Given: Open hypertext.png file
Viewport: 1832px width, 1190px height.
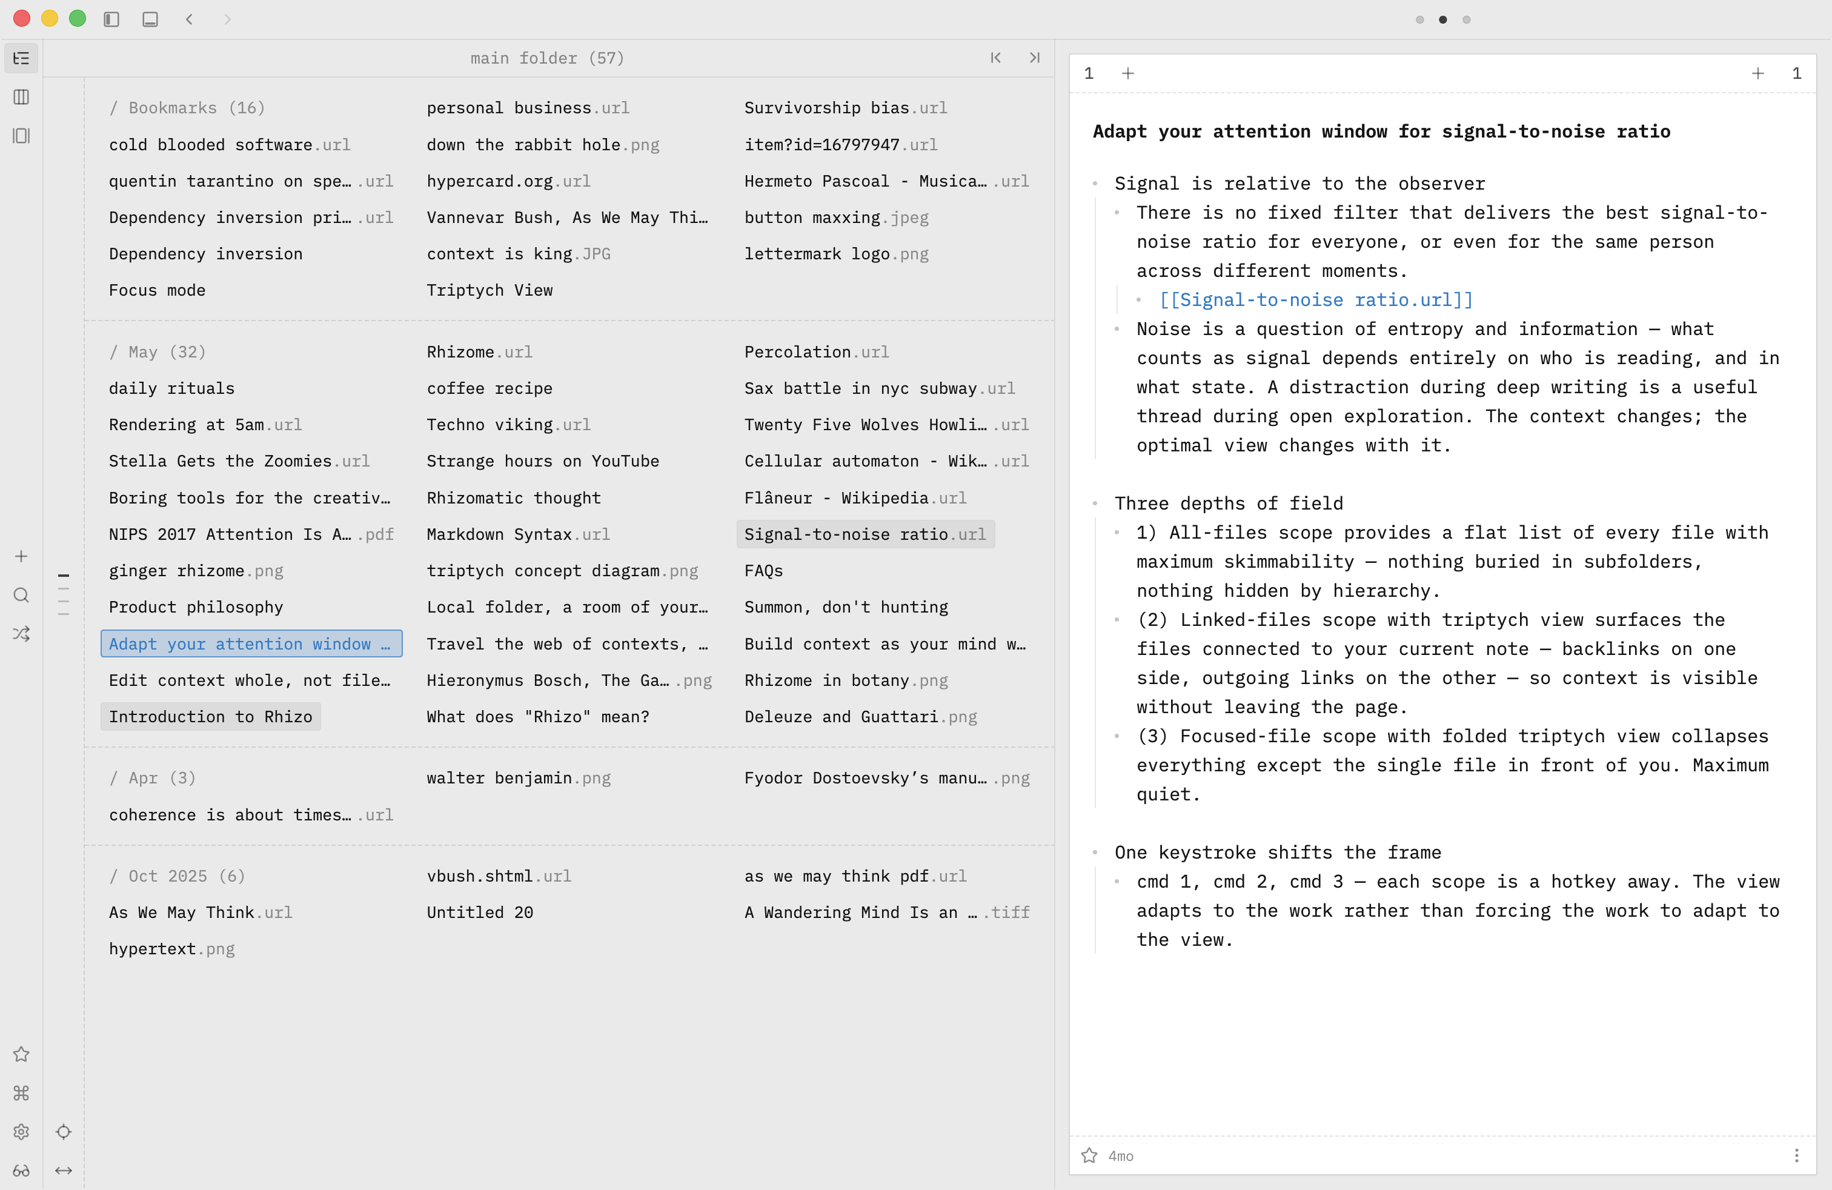Looking at the screenshot, I should (171, 948).
